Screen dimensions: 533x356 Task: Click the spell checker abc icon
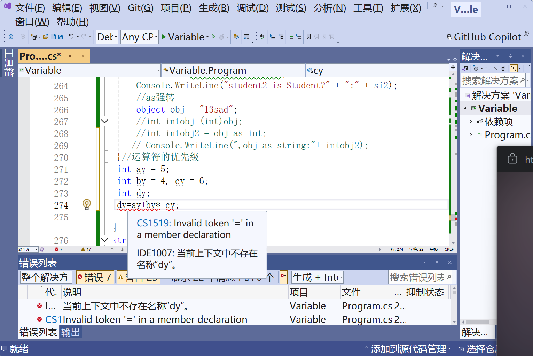pos(262,37)
